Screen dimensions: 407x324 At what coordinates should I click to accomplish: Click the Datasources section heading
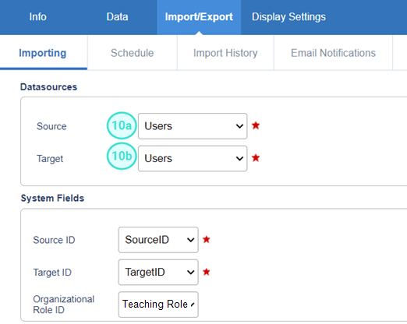tap(49, 87)
